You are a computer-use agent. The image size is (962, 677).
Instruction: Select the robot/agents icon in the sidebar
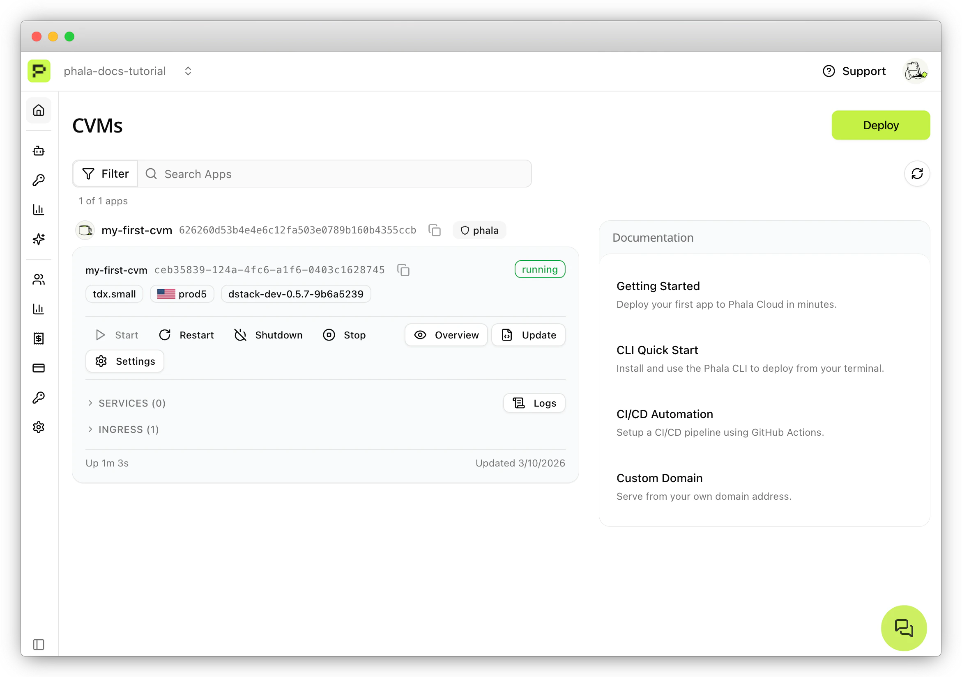click(x=39, y=151)
